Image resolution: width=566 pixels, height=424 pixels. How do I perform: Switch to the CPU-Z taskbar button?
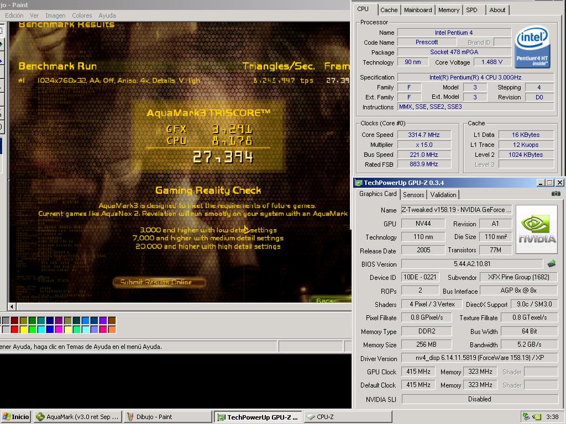[348, 417]
